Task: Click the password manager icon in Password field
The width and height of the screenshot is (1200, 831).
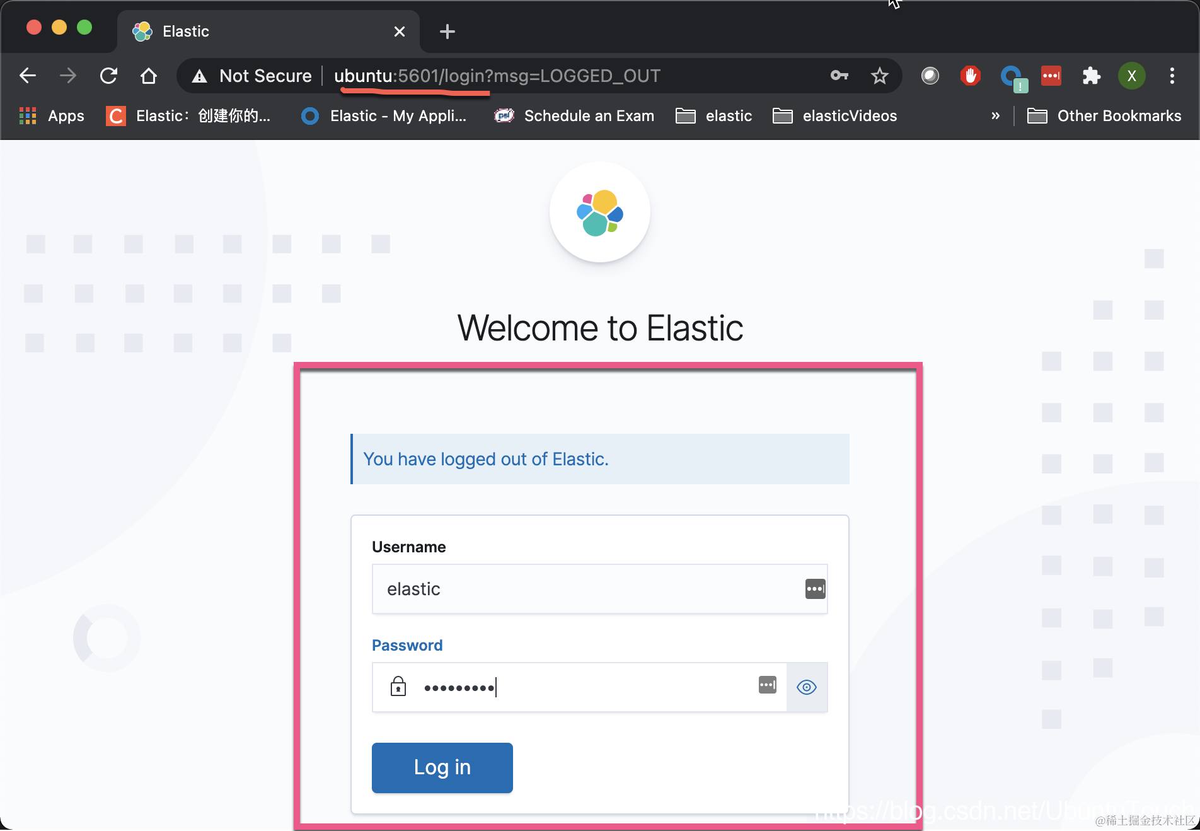Action: click(x=768, y=685)
